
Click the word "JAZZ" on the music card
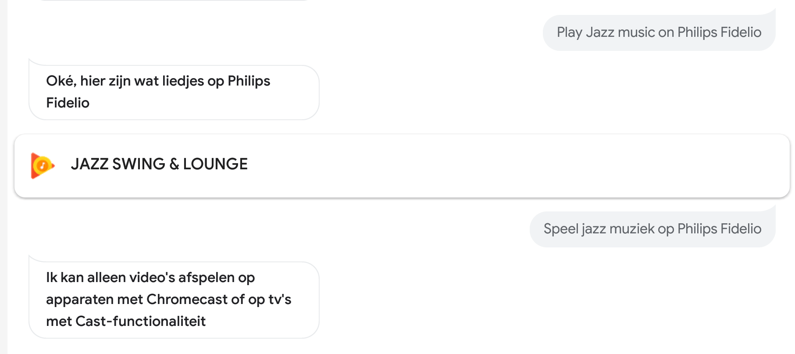[89, 164]
